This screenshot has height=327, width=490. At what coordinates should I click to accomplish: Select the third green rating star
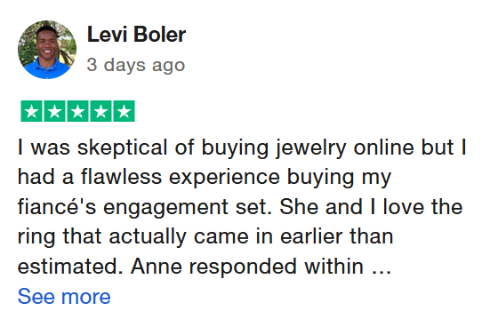click(x=77, y=111)
